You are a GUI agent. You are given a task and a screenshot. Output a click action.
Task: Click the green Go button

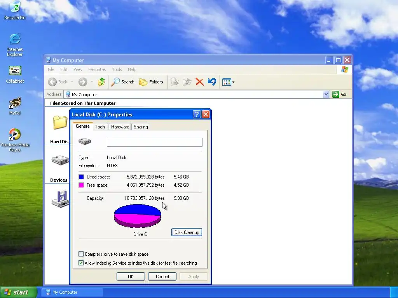(x=339, y=94)
